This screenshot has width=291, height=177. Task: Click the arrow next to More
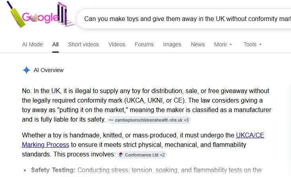click(231, 45)
